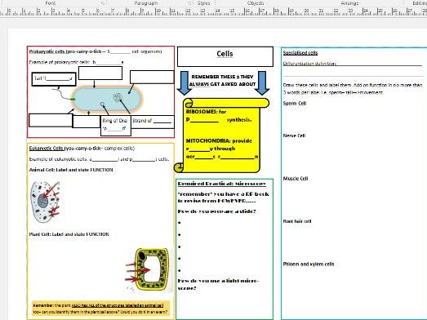427x320 pixels.
Task: Click the 'Sperm Cell' label
Action: (295, 104)
